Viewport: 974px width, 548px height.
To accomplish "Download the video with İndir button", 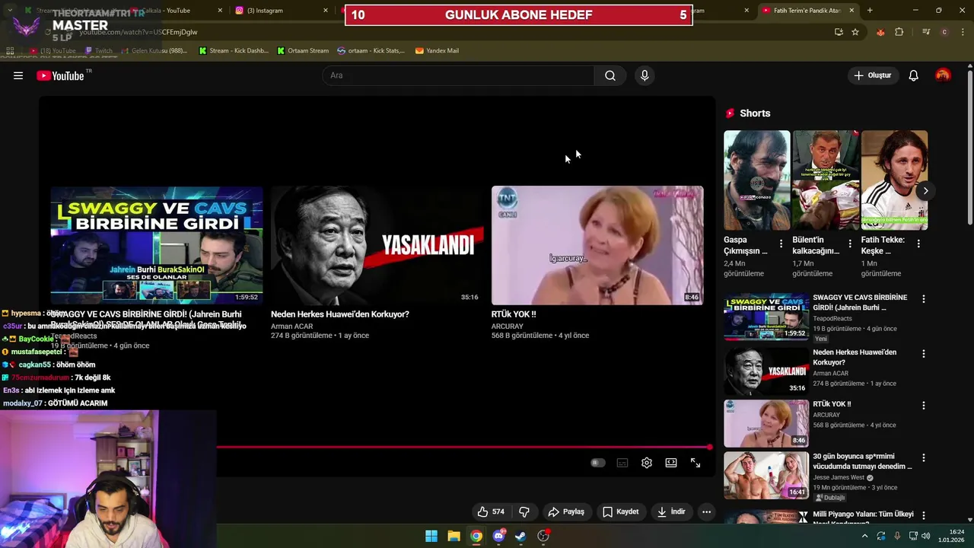I will tap(671, 511).
